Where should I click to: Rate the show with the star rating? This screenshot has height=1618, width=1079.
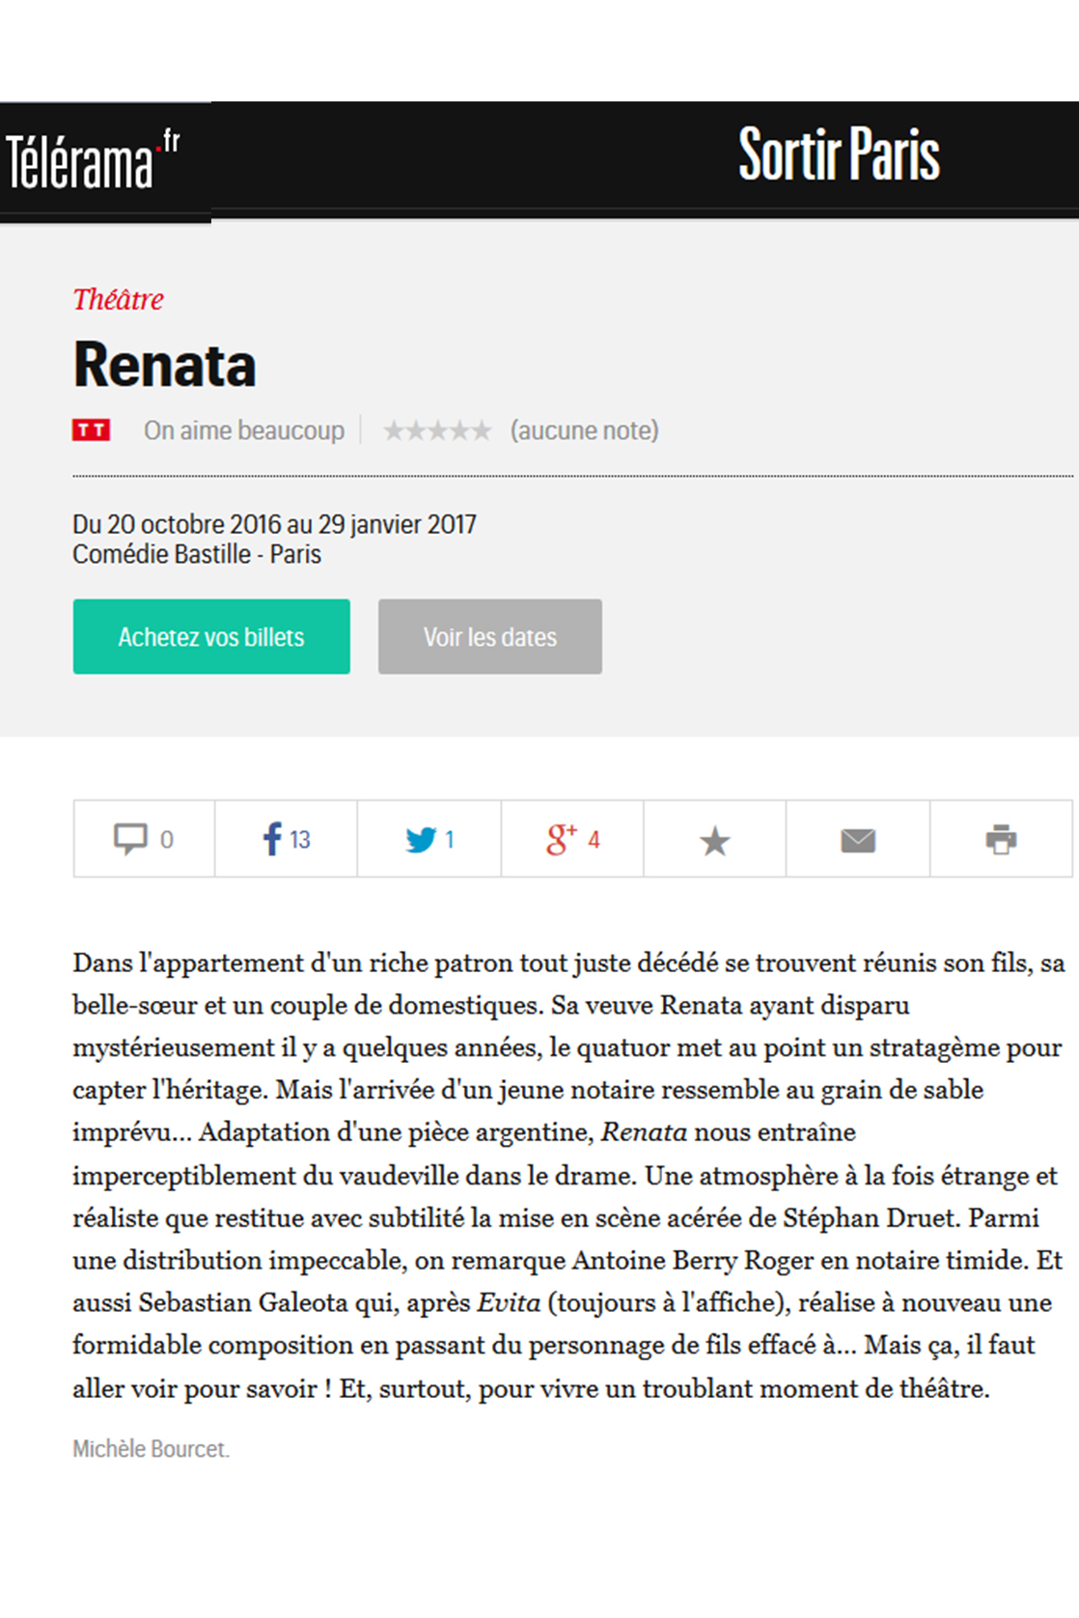click(437, 431)
